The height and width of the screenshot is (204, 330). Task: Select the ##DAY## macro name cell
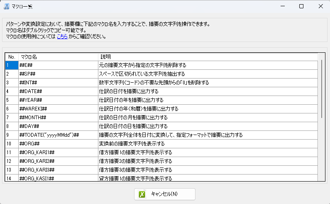(x=58, y=126)
